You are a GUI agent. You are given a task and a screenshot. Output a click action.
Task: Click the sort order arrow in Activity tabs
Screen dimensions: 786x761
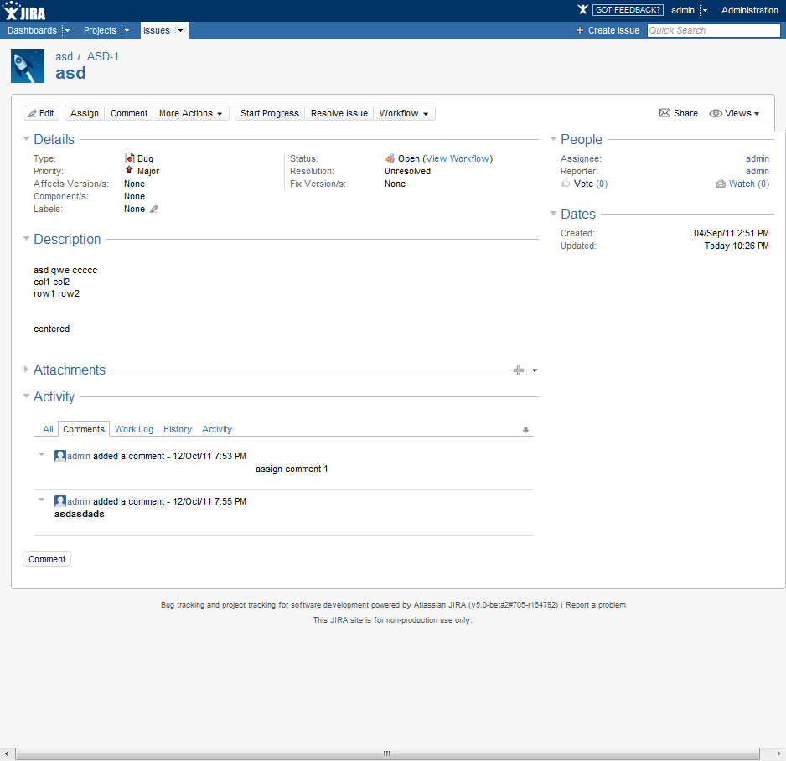click(525, 430)
